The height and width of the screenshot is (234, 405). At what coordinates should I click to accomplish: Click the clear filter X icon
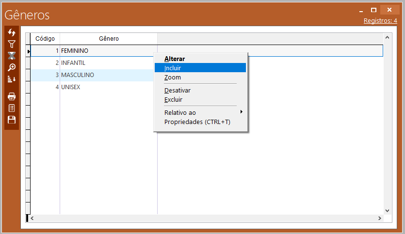coord(12,56)
